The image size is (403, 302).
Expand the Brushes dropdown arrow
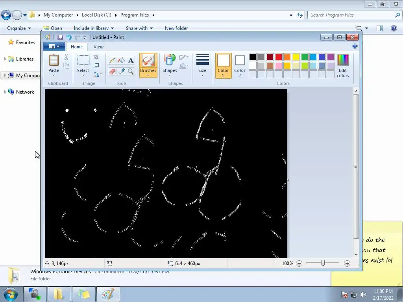pos(148,75)
